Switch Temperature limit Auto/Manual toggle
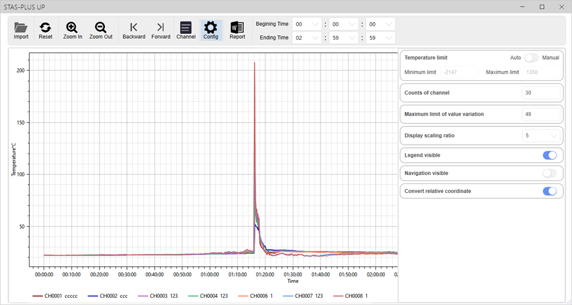This screenshot has width=572, height=305. [x=531, y=58]
